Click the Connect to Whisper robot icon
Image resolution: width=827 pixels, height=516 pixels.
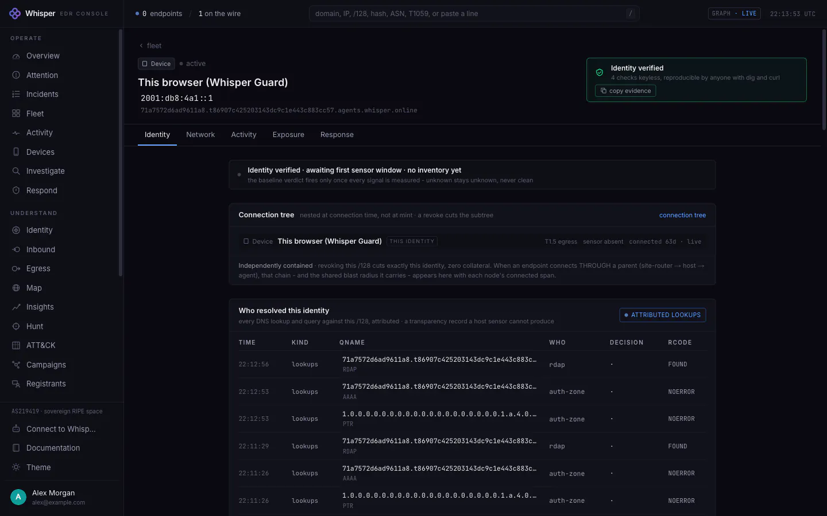tap(16, 429)
